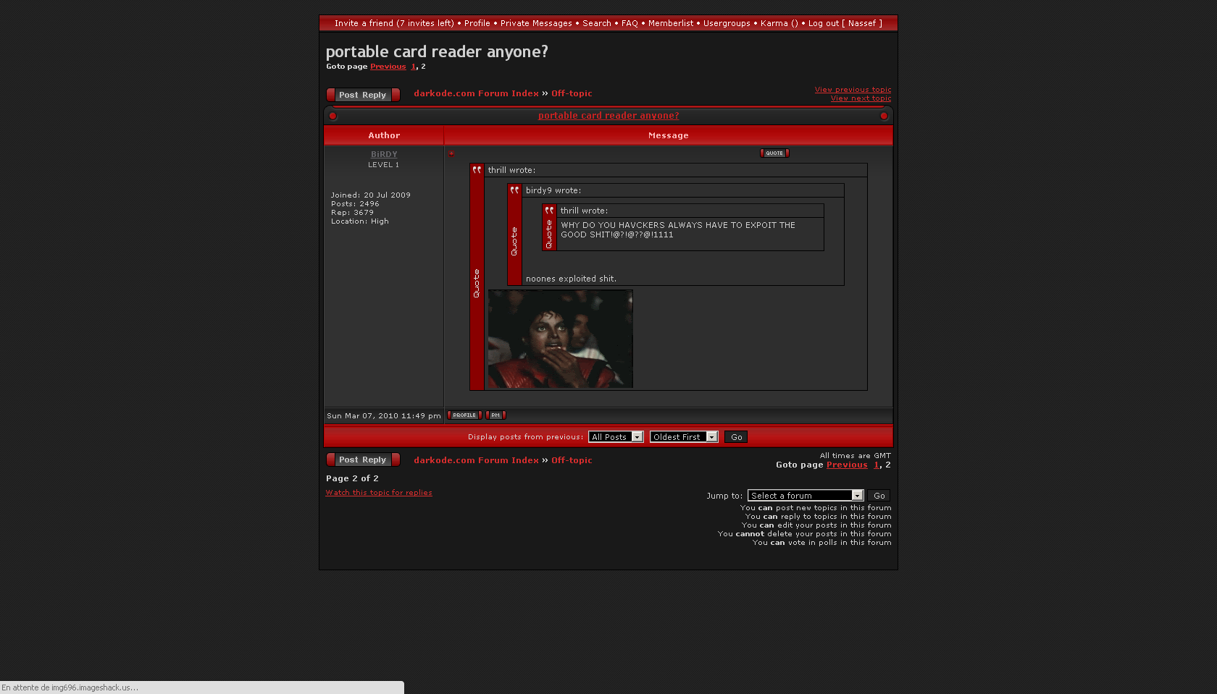Click Watch this topic for replies

click(379, 493)
